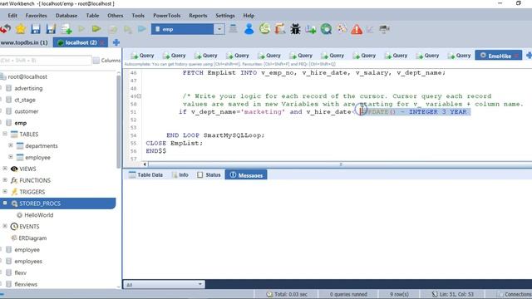The width and height of the screenshot is (532, 299).
Task: Switch to www.topdbs.in (1) connection tab
Action: [x=24, y=42]
